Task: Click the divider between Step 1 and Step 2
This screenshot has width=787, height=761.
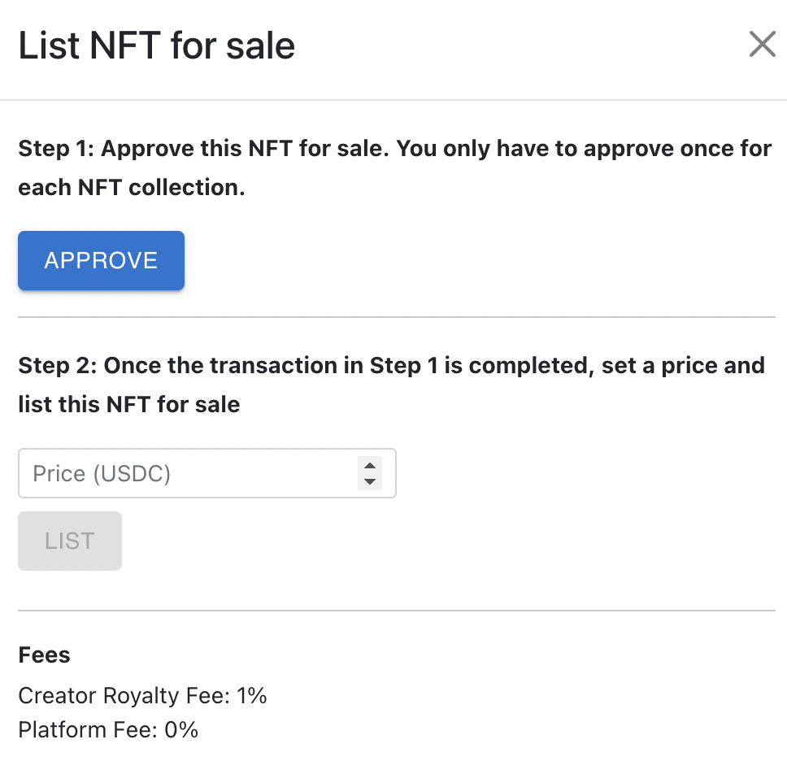Action: [397, 317]
